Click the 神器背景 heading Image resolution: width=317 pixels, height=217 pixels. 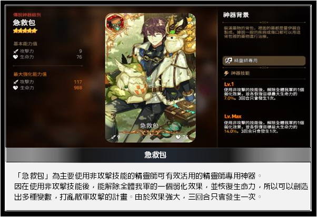point(236,15)
